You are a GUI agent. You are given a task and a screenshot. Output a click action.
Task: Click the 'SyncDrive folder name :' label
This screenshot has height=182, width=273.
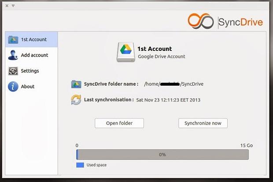111,84
